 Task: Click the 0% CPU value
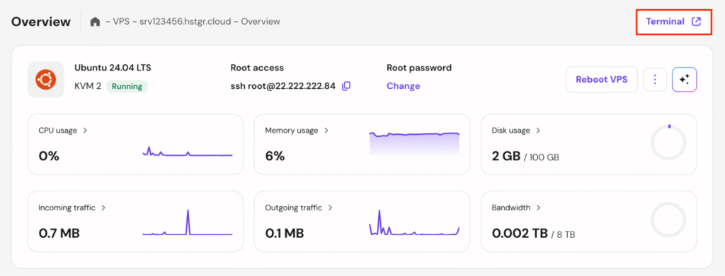click(x=49, y=156)
